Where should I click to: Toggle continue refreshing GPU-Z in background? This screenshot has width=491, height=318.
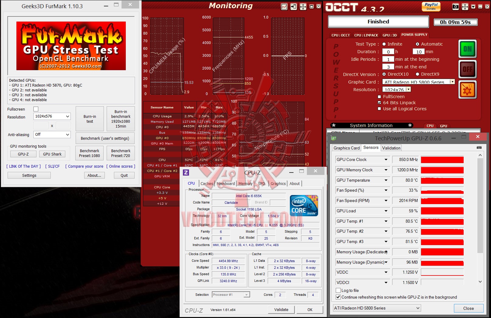(338, 297)
